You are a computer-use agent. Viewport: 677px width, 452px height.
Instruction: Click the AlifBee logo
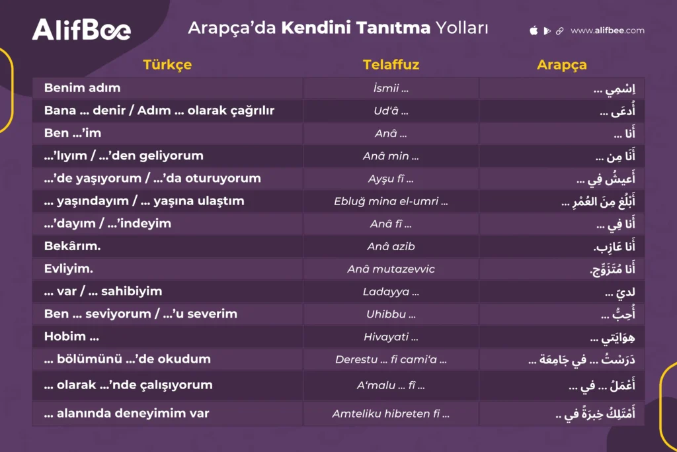click(x=81, y=30)
